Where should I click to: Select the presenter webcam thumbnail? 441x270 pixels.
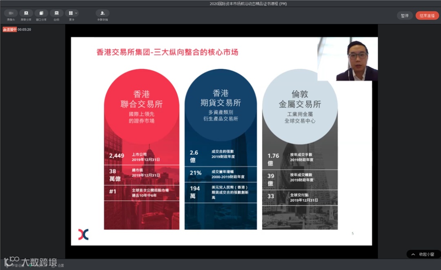point(347,59)
